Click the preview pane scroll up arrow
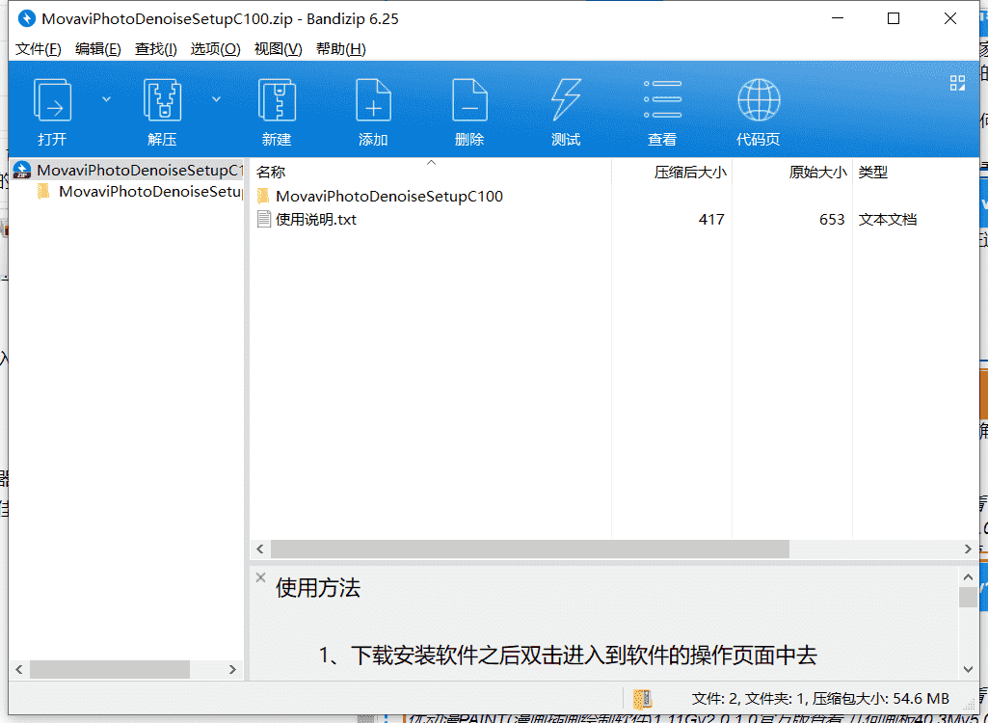This screenshot has width=988, height=723. (x=968, y=576)
